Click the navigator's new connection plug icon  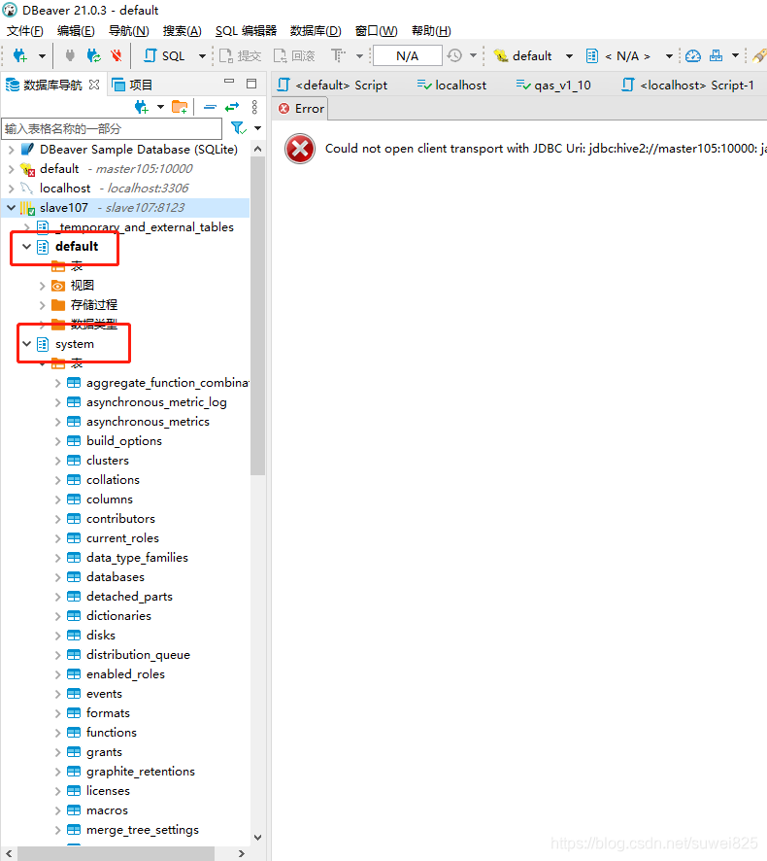click(141, 107)
